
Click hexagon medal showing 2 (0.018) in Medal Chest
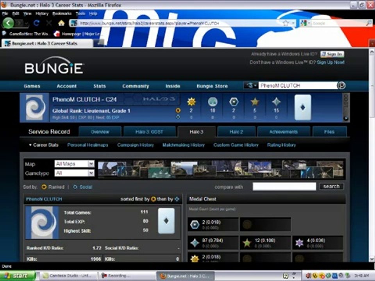click(x=195, y=224)
